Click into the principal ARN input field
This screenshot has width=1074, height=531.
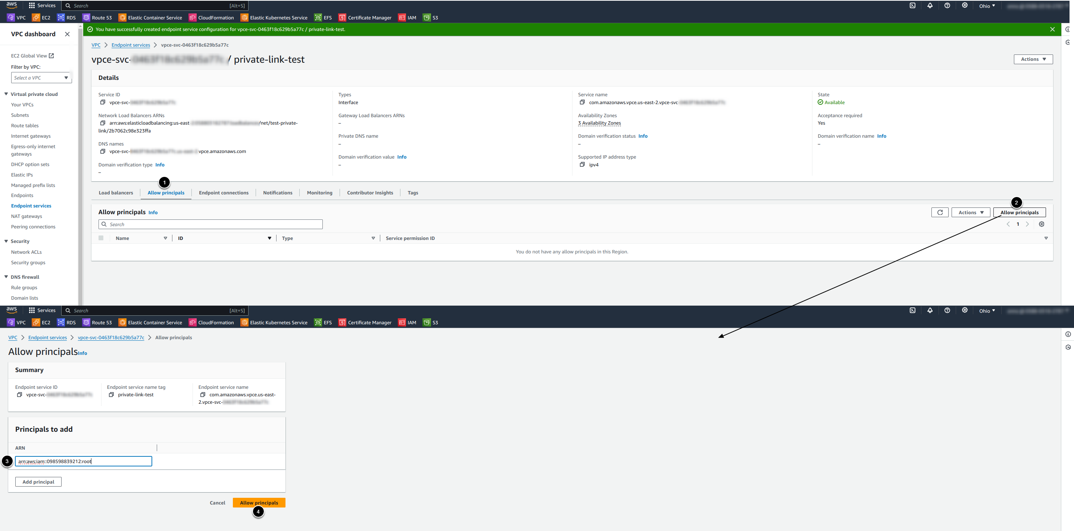pos(83,461)
